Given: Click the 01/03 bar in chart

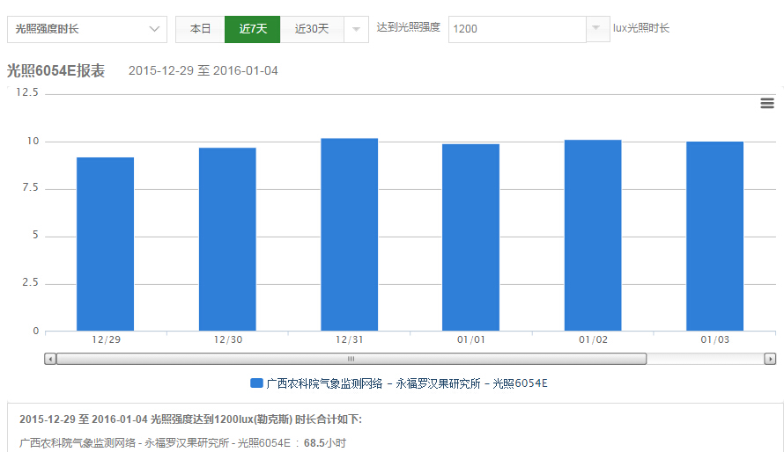Looking at the screenshot, I should [x=714, y=236].
